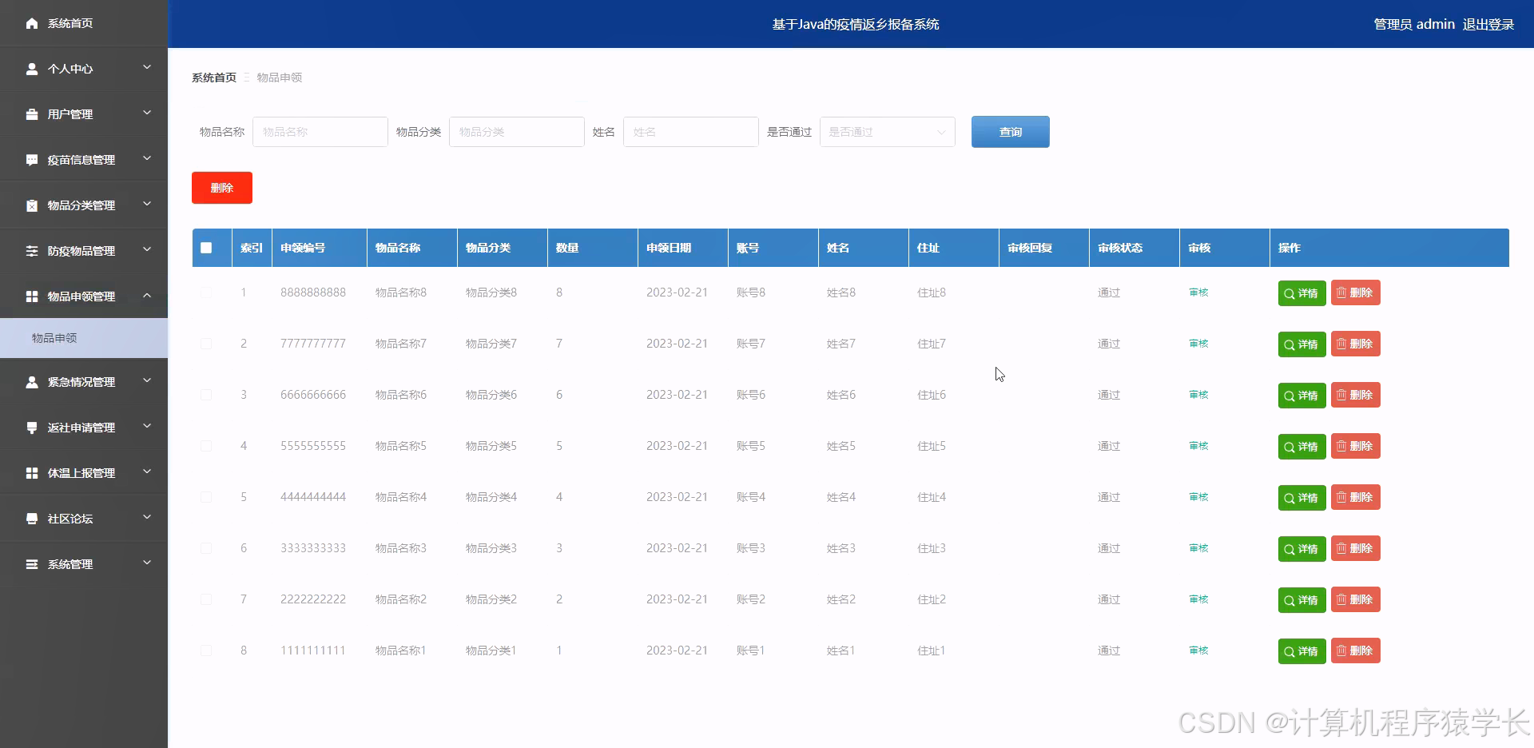Click the magnifier icon in first 详情 button
Screen dimensions: 1534x748
coord(1289,292)
